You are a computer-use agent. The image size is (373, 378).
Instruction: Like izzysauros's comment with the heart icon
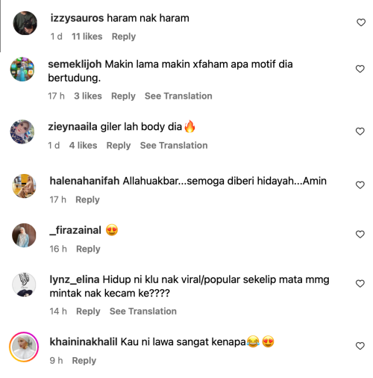point(361,22)
